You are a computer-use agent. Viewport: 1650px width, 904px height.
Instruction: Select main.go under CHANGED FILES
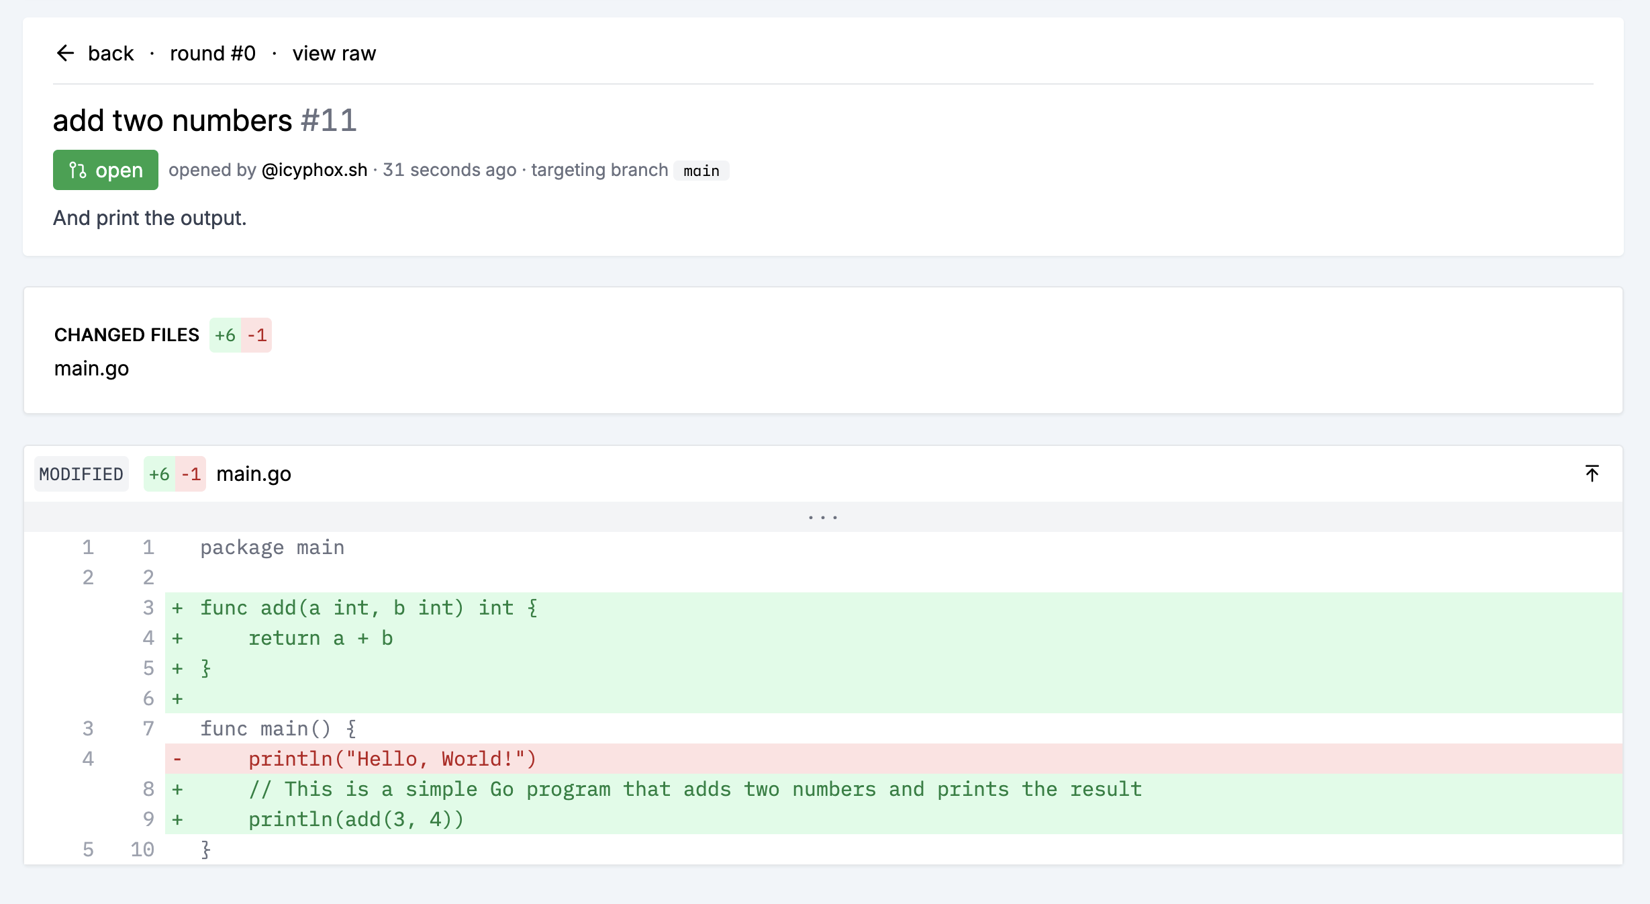(91, 368)
